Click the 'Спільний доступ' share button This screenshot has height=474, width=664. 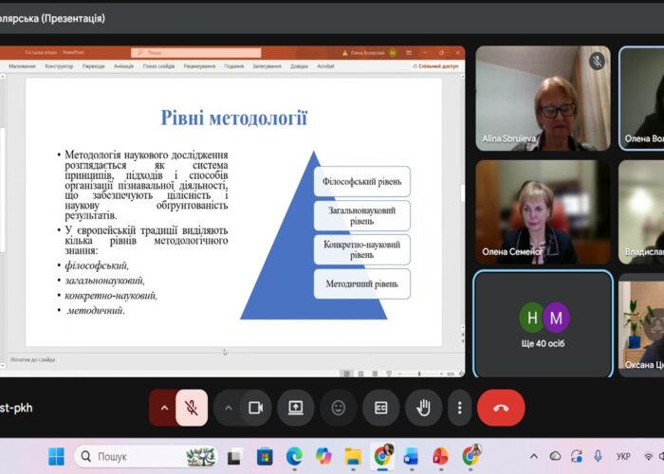438,66
